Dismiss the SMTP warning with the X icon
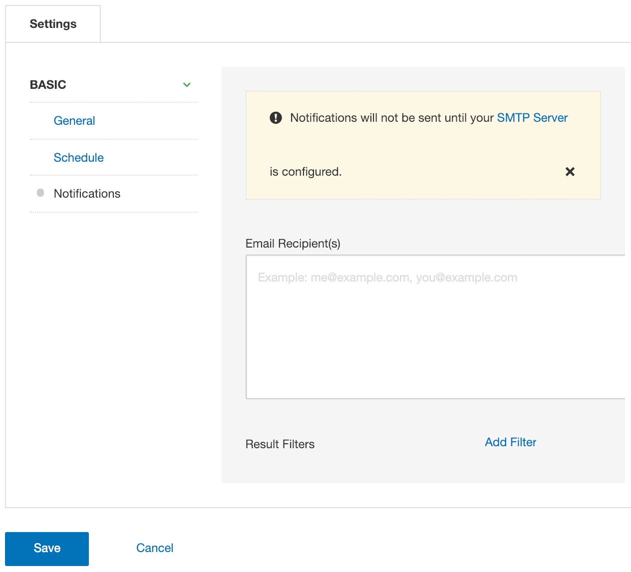 pos(570,172)
